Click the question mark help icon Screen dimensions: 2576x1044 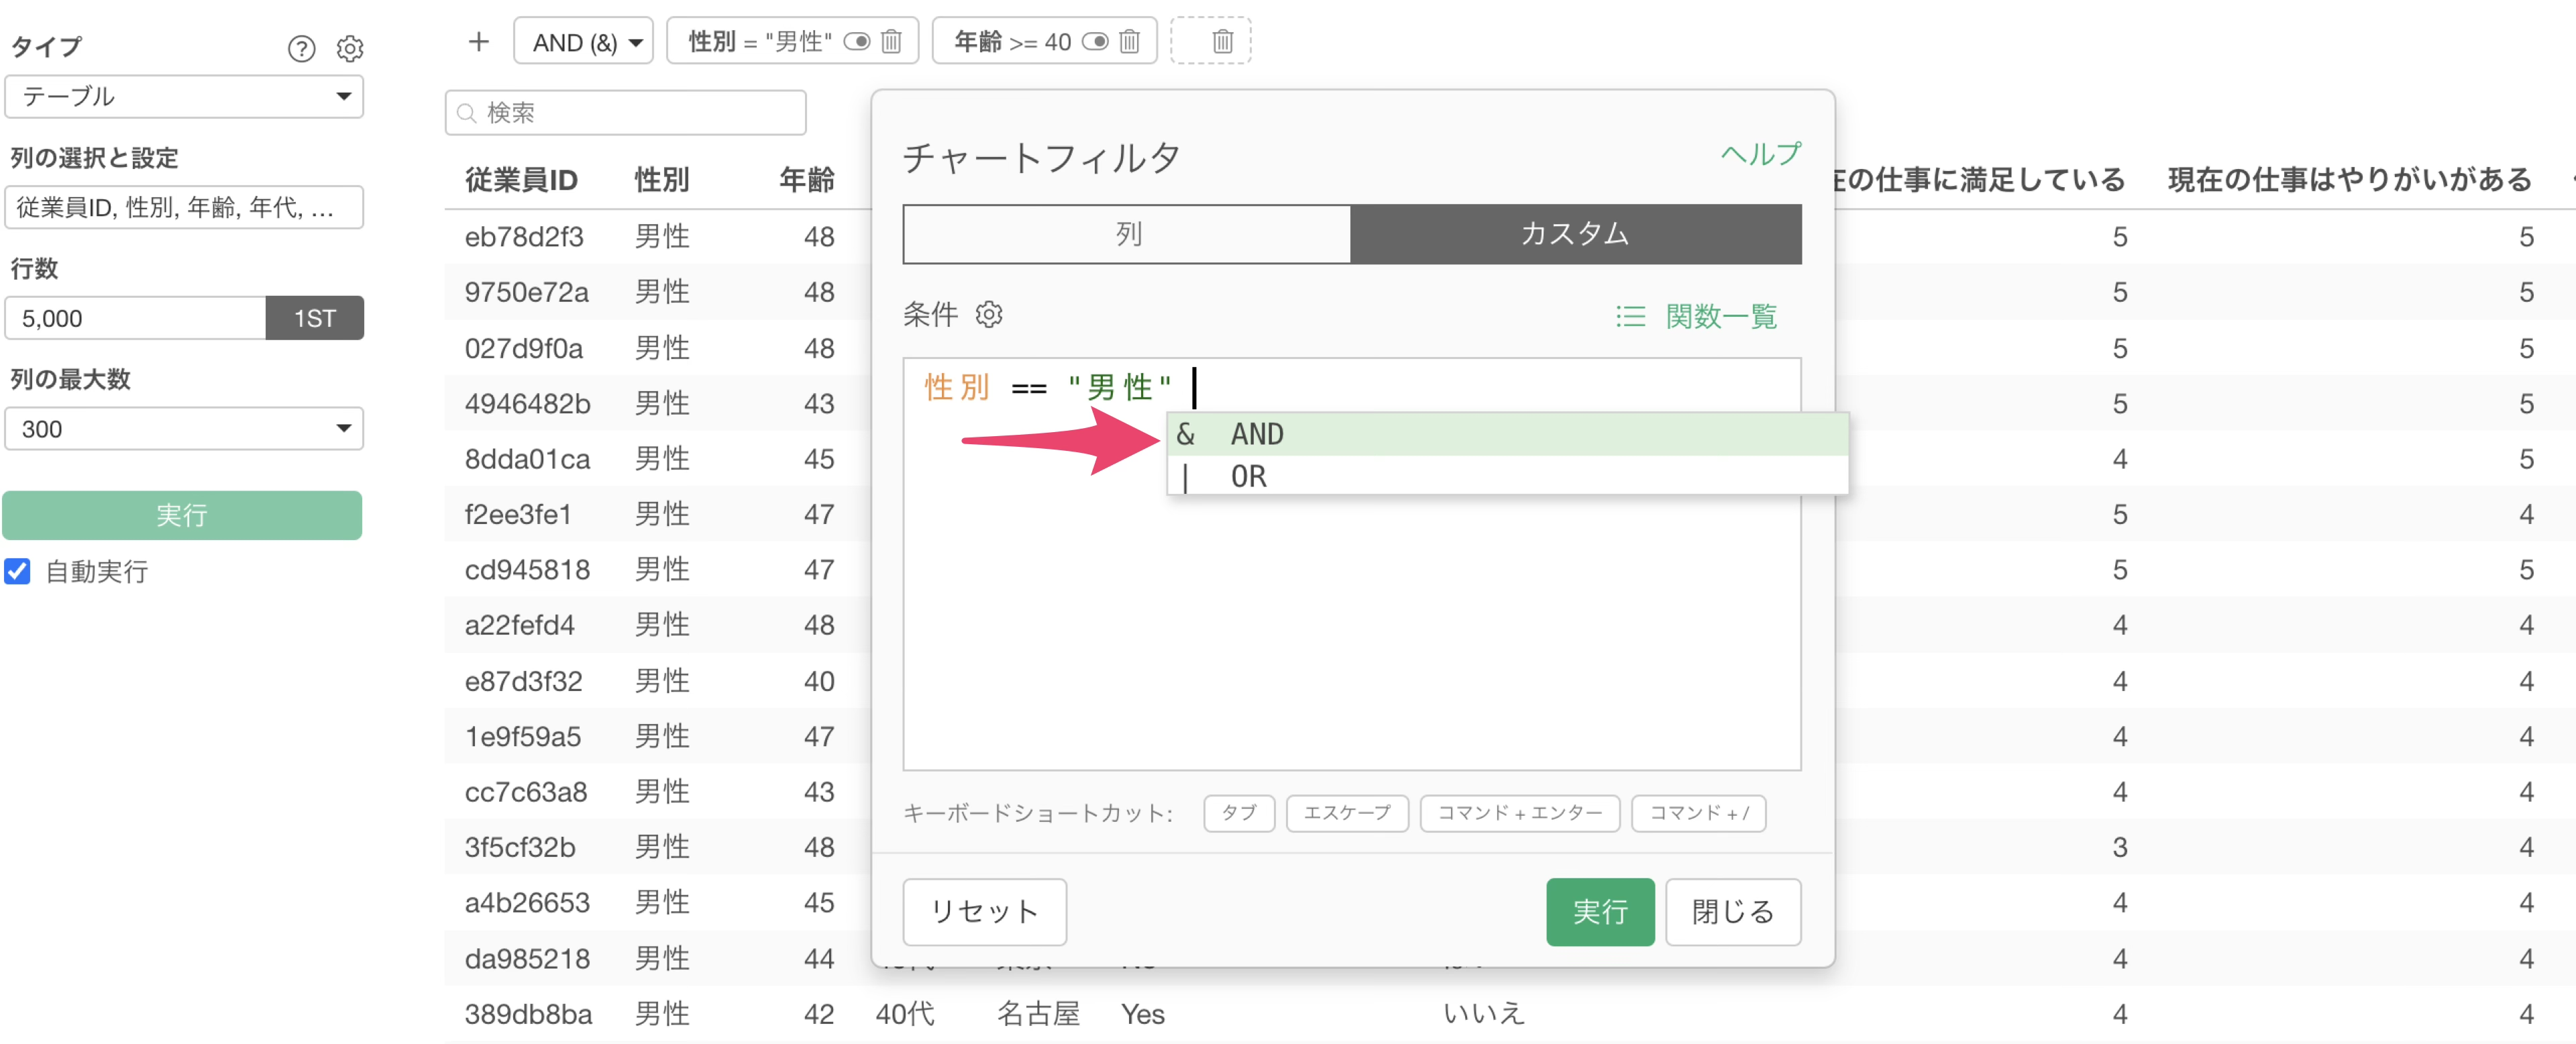pyautogui.click(x=301, y=48)
